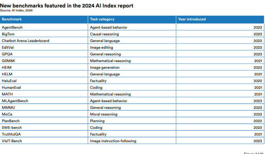
Task: Click the Causal reasoning cell
Action: coord(132,34)
